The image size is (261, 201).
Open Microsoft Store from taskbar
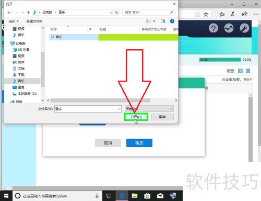[147, 196]
